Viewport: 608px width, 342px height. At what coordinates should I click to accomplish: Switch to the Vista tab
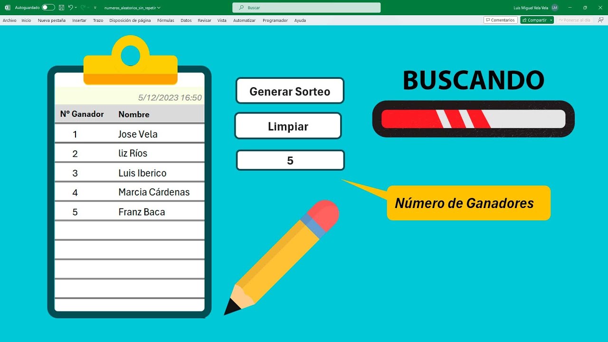[222, 20]
